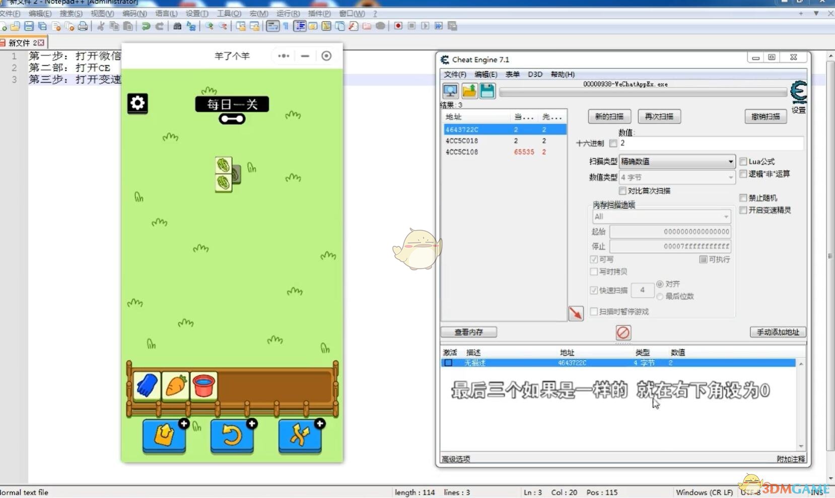Toggle the hexadecimal (十六进制) checkbox

pyautogui.click(x=613, y=144)
